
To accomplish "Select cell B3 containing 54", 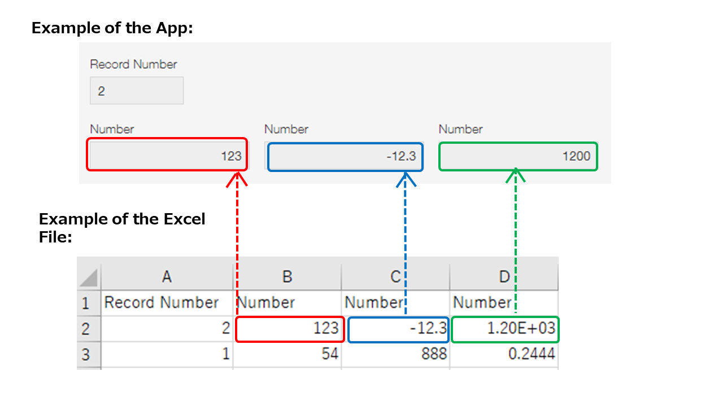I will point(288,354).
